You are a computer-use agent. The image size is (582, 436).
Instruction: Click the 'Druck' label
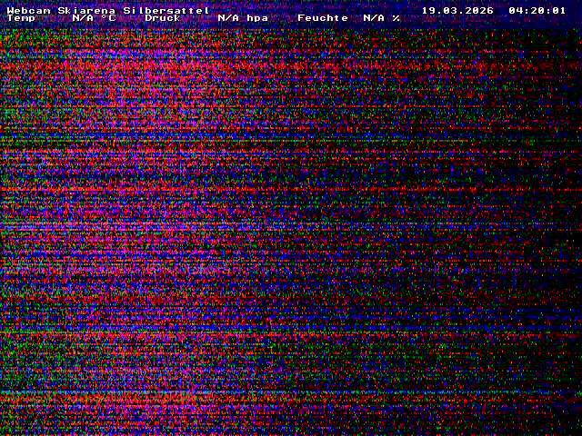163,18
